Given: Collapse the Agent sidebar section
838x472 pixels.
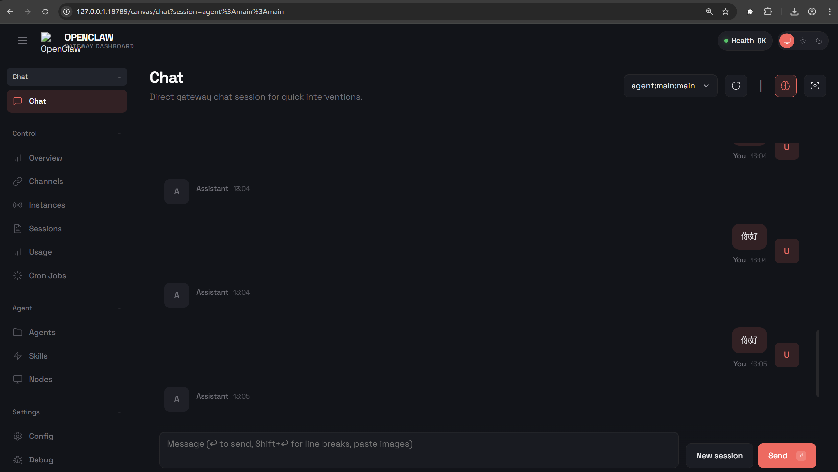Looking at the screenshot, I should pyautogui.click(x=119, y=308).
